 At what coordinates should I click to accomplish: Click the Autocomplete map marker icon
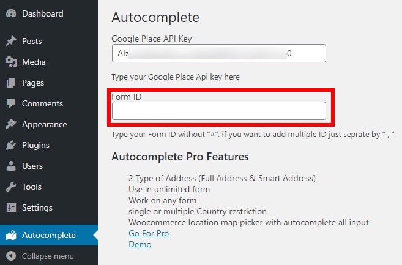pyautogui.click(x=11, y=235)
